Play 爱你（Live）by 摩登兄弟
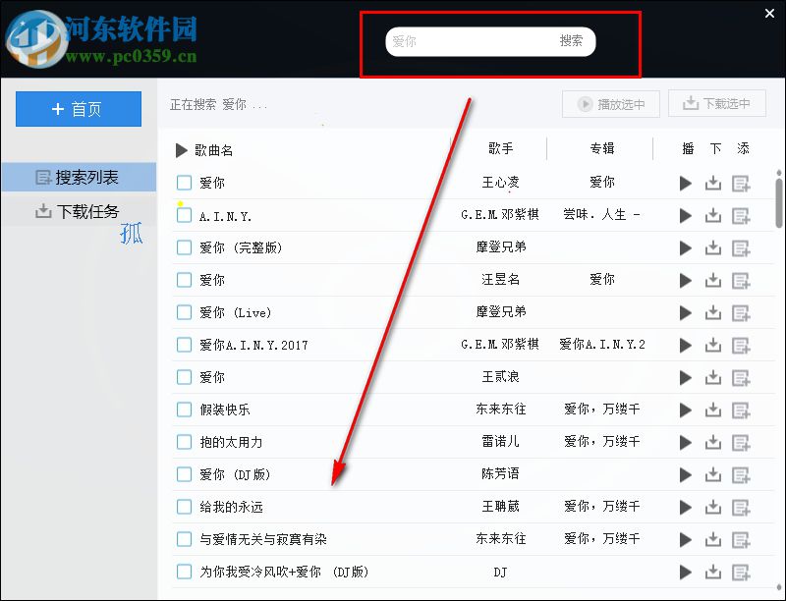The image size is (786, 601). [686, 312]
